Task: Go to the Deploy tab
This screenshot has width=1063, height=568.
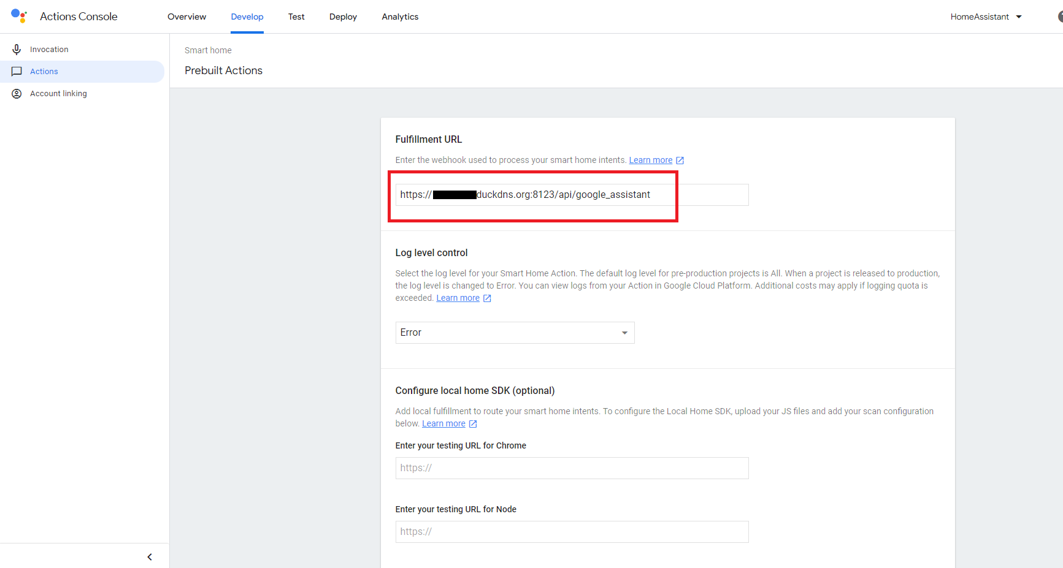Action: pyautogui.click(x=343, y=17)
